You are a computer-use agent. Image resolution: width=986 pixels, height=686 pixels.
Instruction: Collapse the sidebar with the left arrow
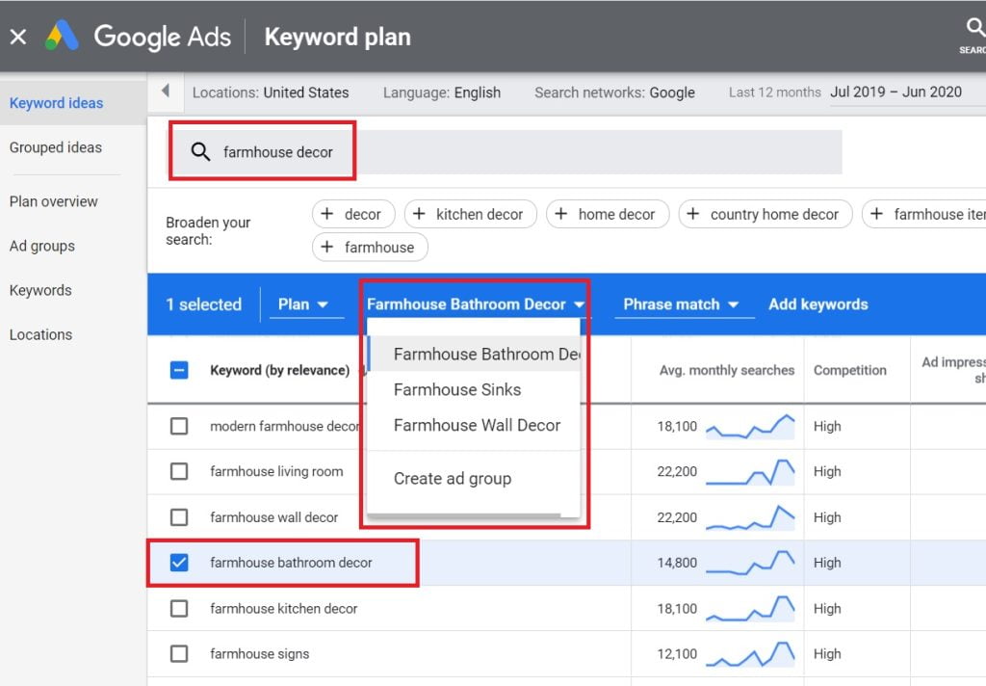tap(165, 92)
